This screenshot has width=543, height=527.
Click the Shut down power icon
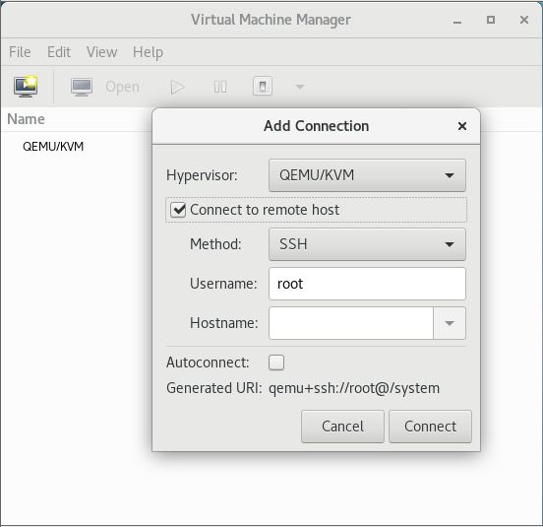click(263, 87)
